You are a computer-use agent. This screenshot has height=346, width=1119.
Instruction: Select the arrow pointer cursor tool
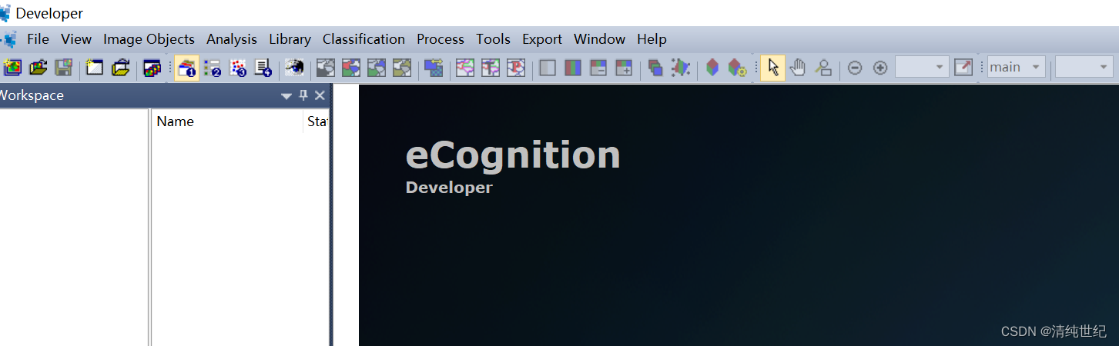coord(773,68)
